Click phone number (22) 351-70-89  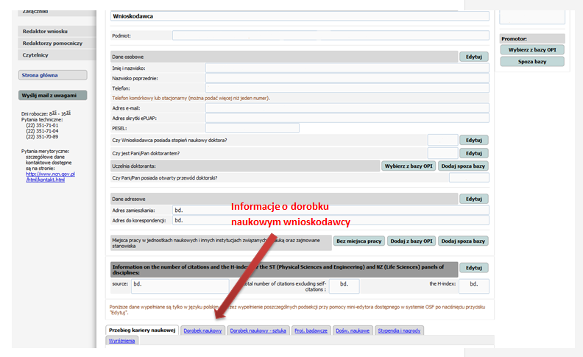click(x=42, y=137)
